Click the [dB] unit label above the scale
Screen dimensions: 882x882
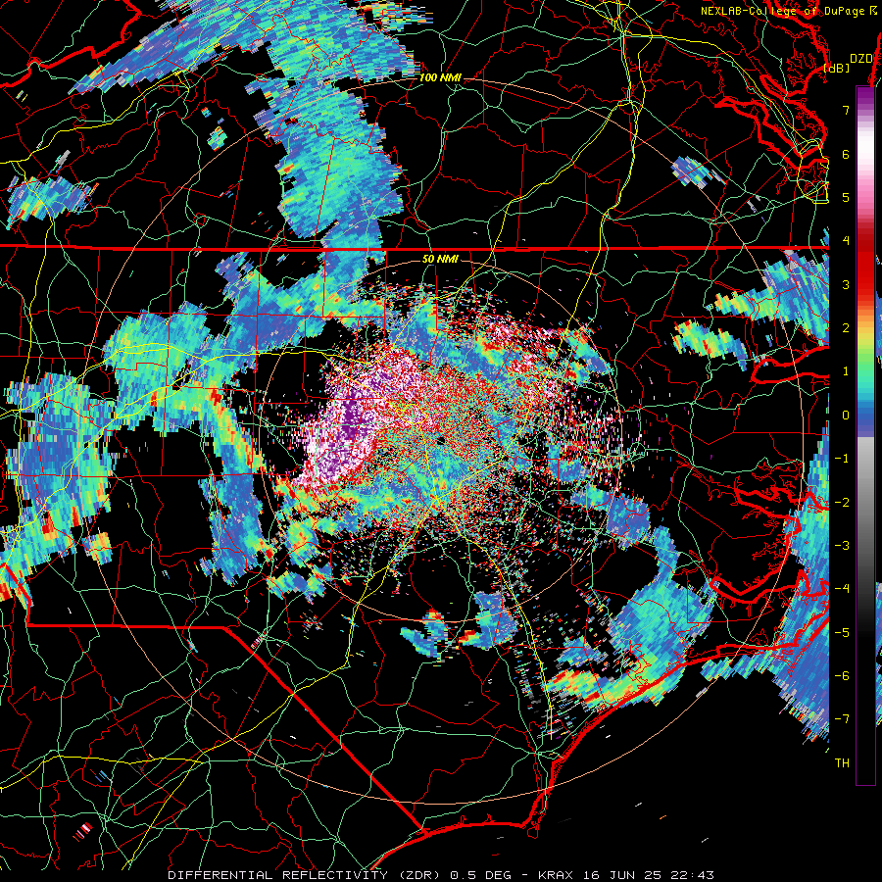click(837, 68)
